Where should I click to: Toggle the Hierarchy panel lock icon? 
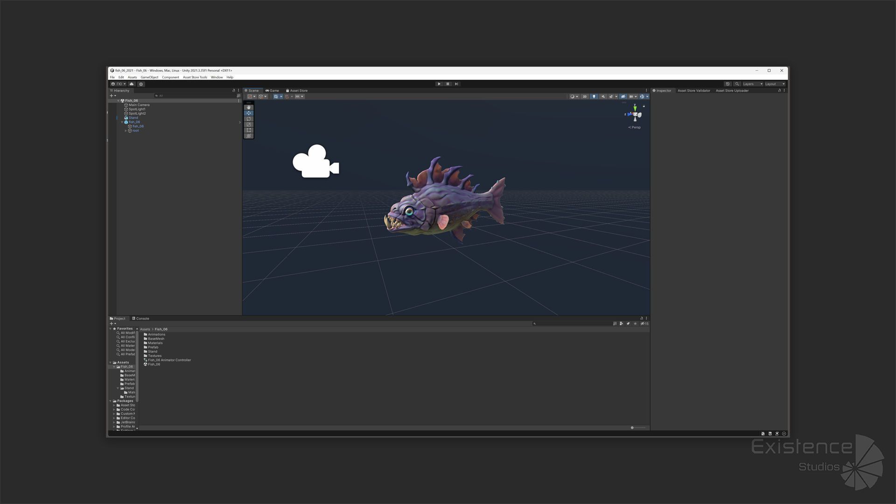234,91
